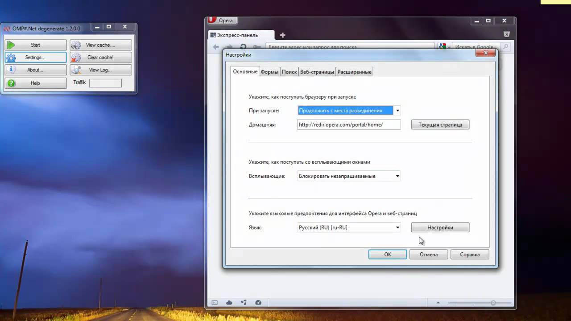The width and height of the screenshot is (571, 321).
Task: Click the Google search engine icon
Action: (442, 46)
